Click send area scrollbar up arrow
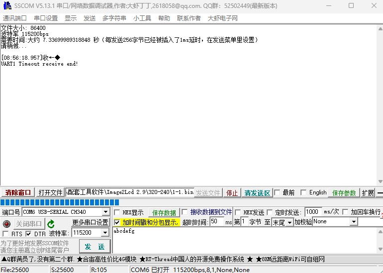Image resolution: width=383 pixels, height=273 pixels. 381,231
